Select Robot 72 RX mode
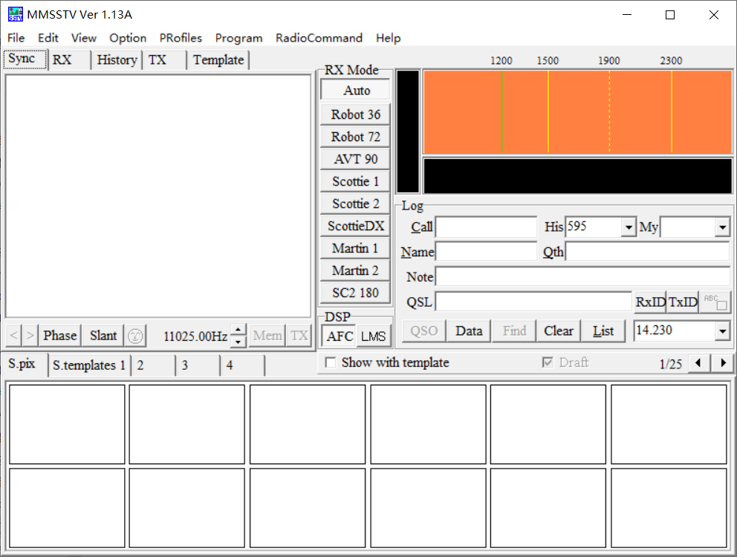This screenshot has height=557, width=737. coord(355,137)
